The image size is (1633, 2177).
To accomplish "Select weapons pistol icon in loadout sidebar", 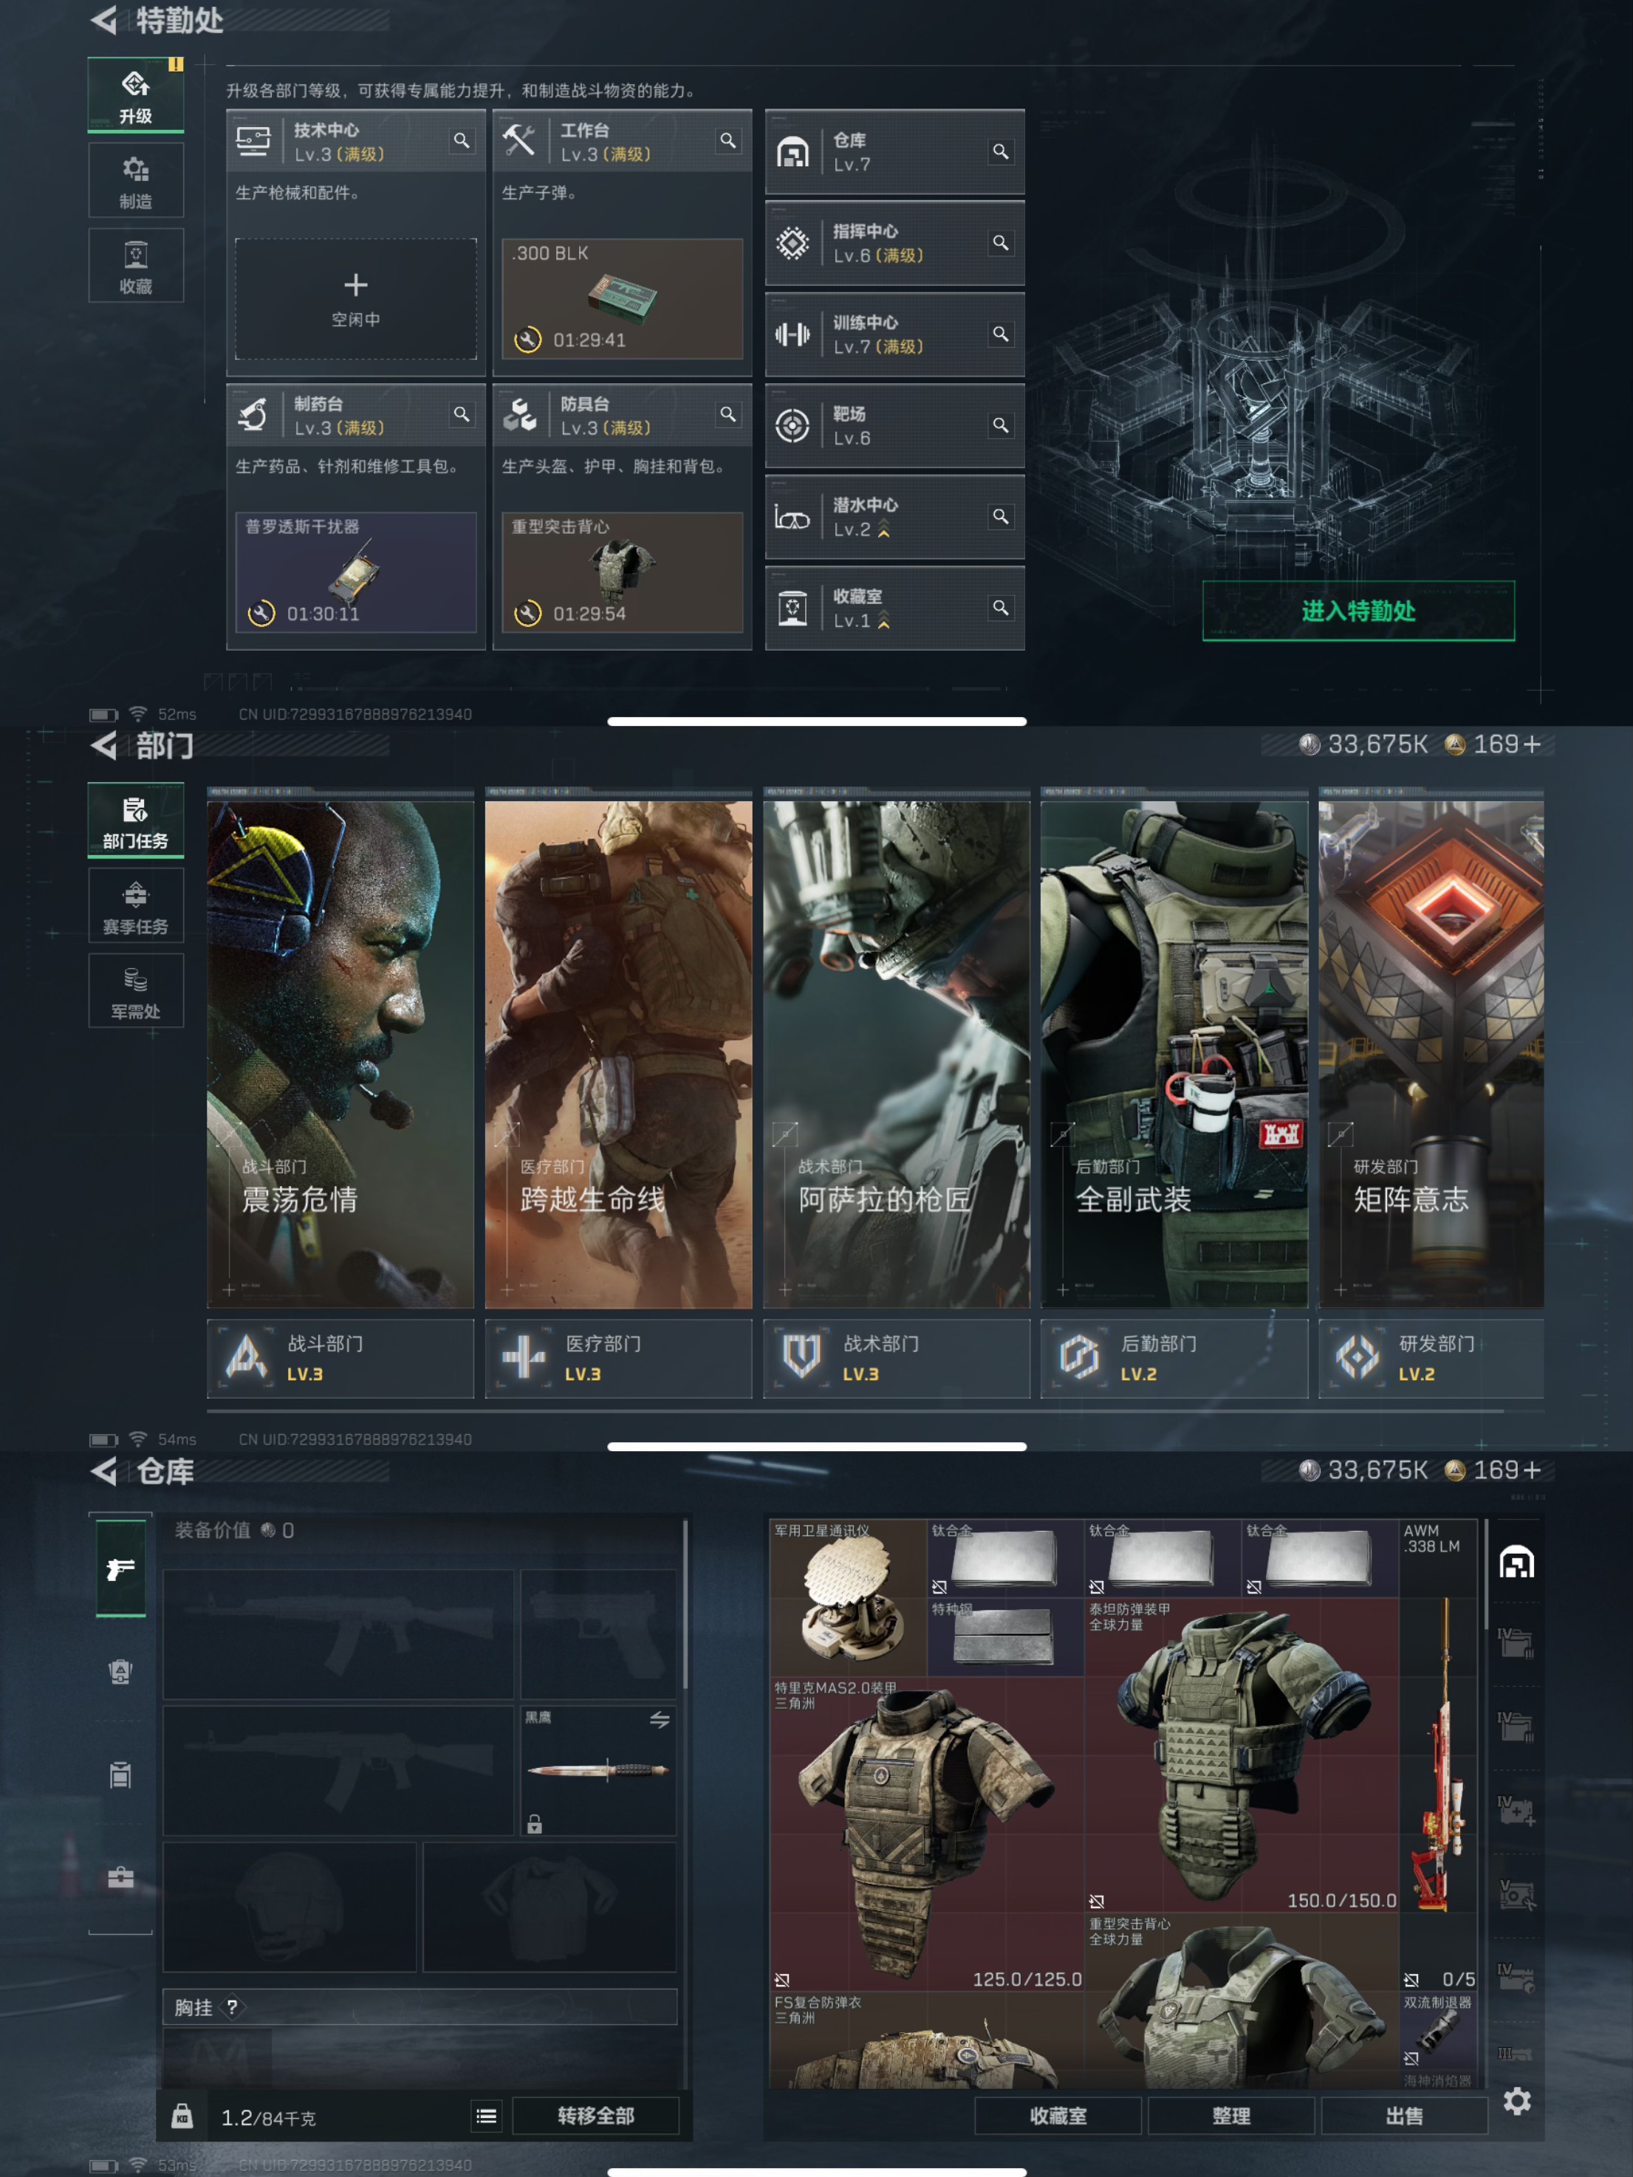I will coord(120,1568).
